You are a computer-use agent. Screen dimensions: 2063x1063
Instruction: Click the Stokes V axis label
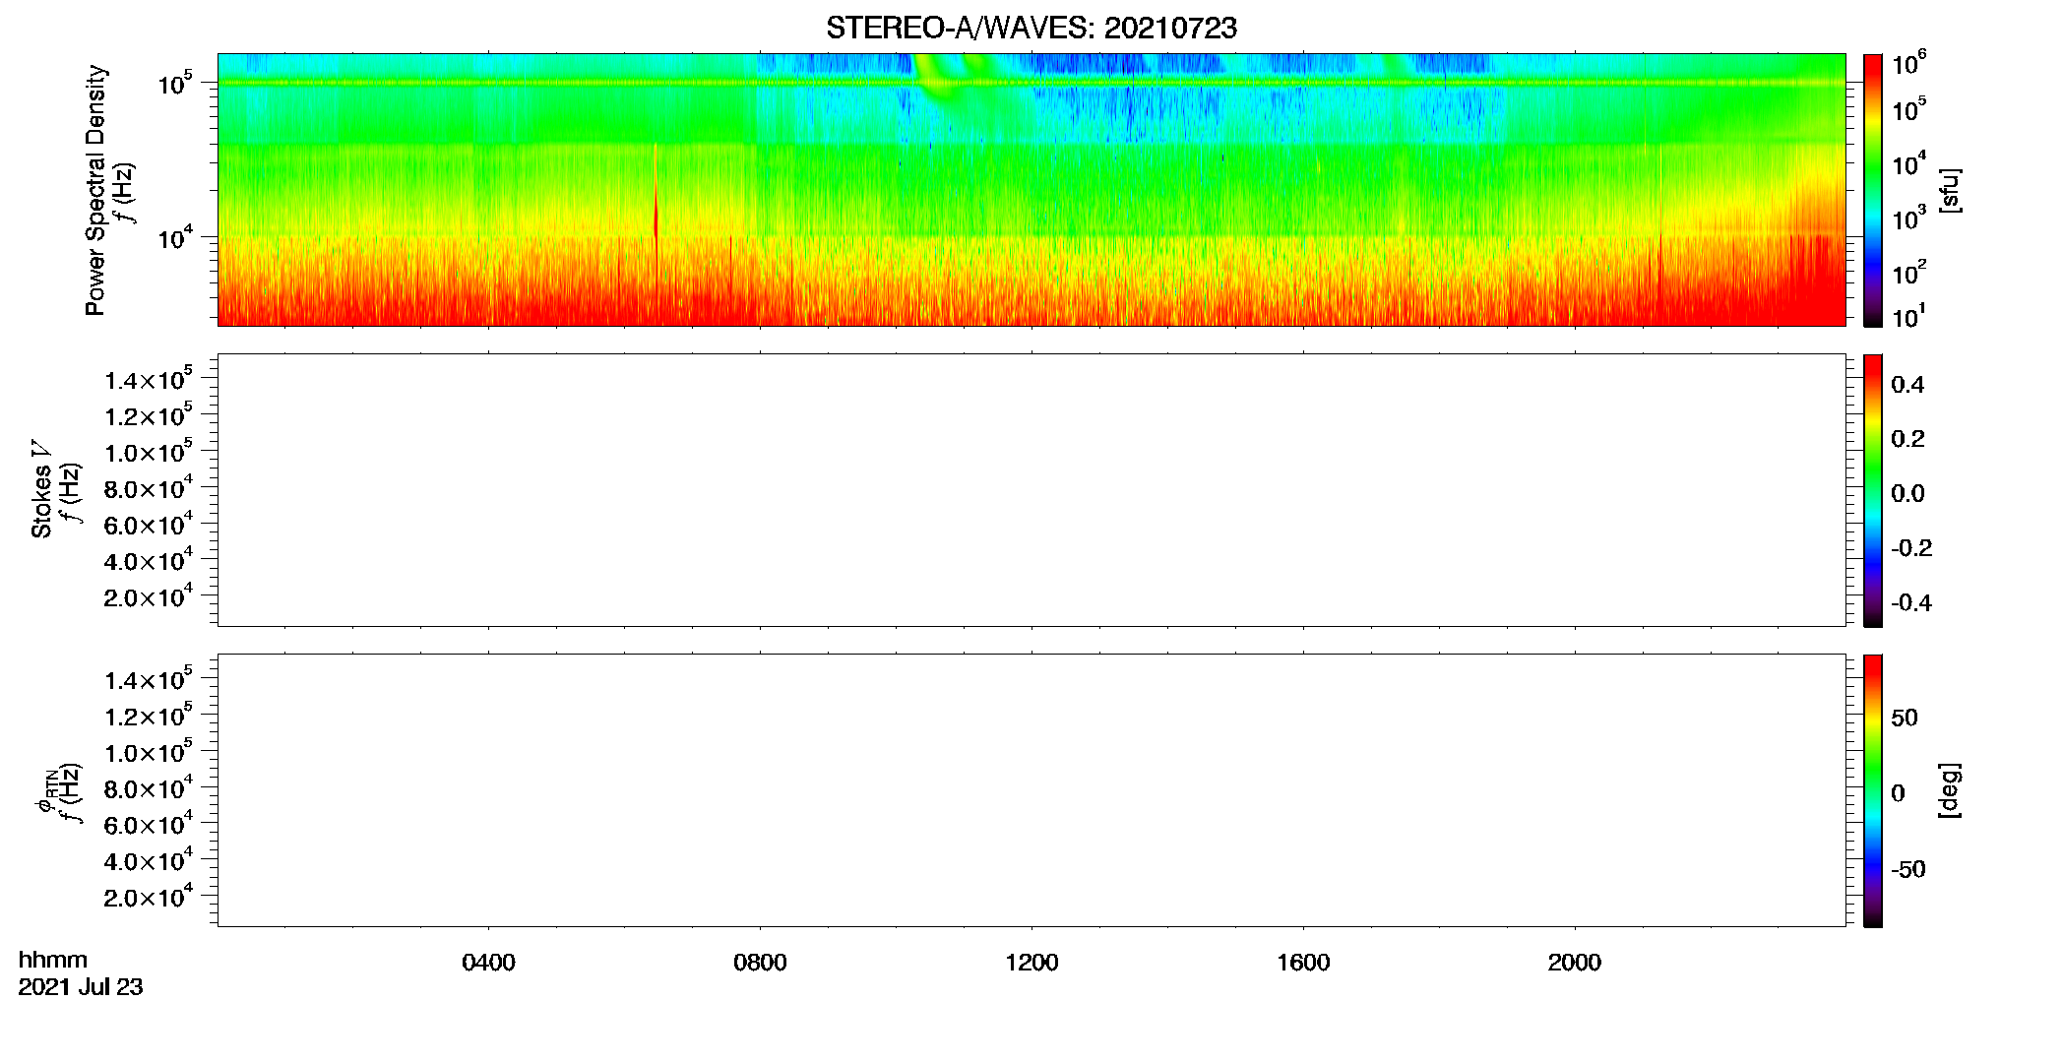pyautogui.click(x=41, y=489)
